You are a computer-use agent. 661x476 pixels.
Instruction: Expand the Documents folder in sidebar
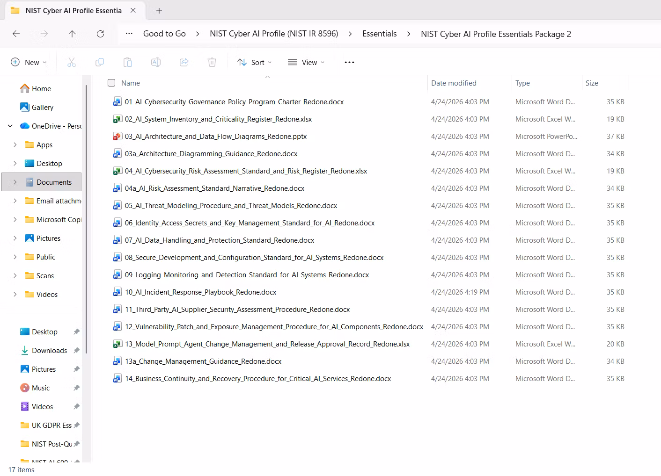15,182
